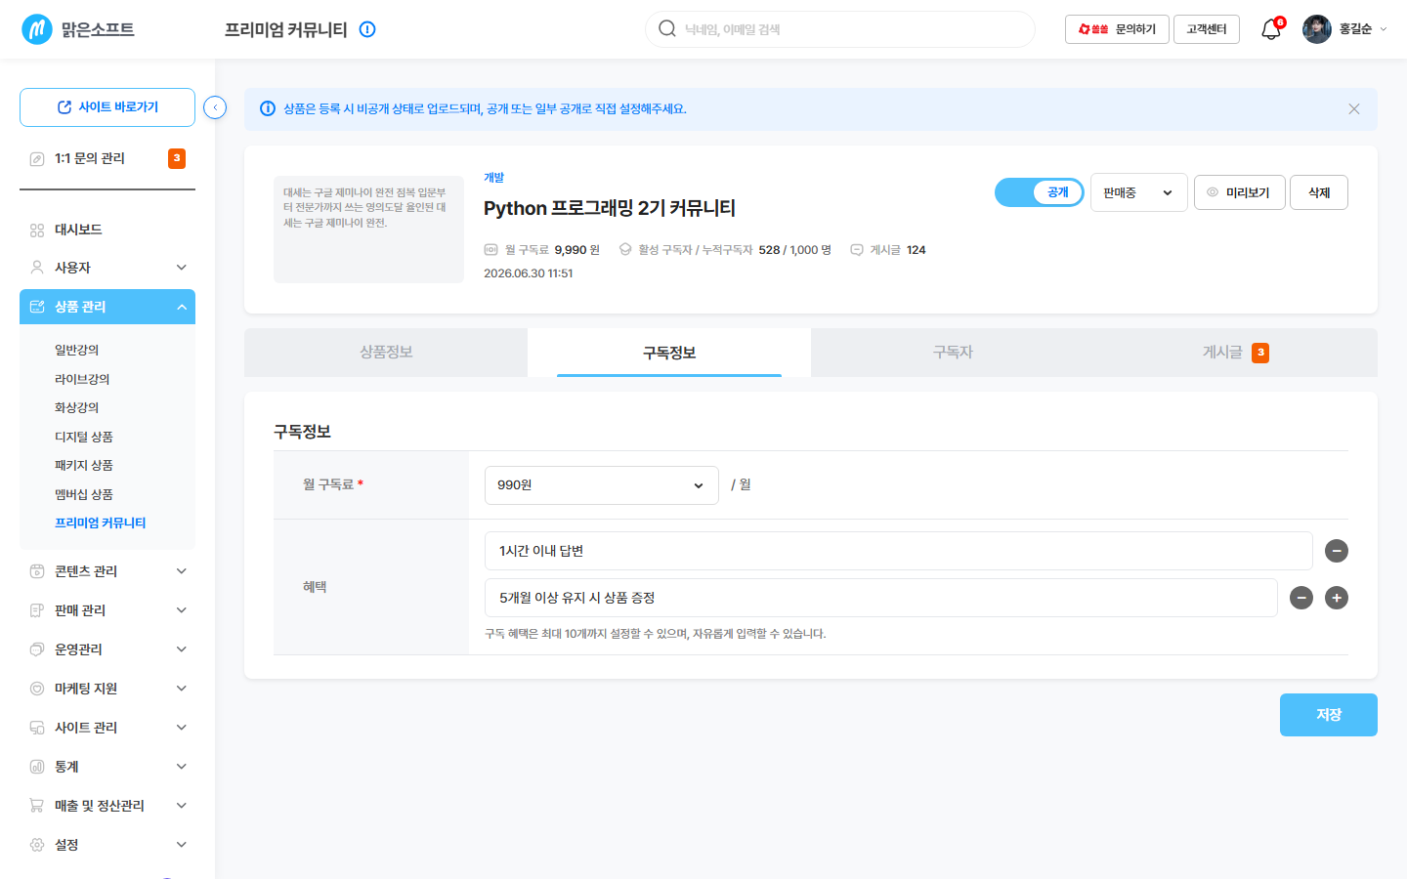The width and height of the screenshot is (1407, 879).
Task: Open the 판매중 status dropdown
Action: 1138,192
